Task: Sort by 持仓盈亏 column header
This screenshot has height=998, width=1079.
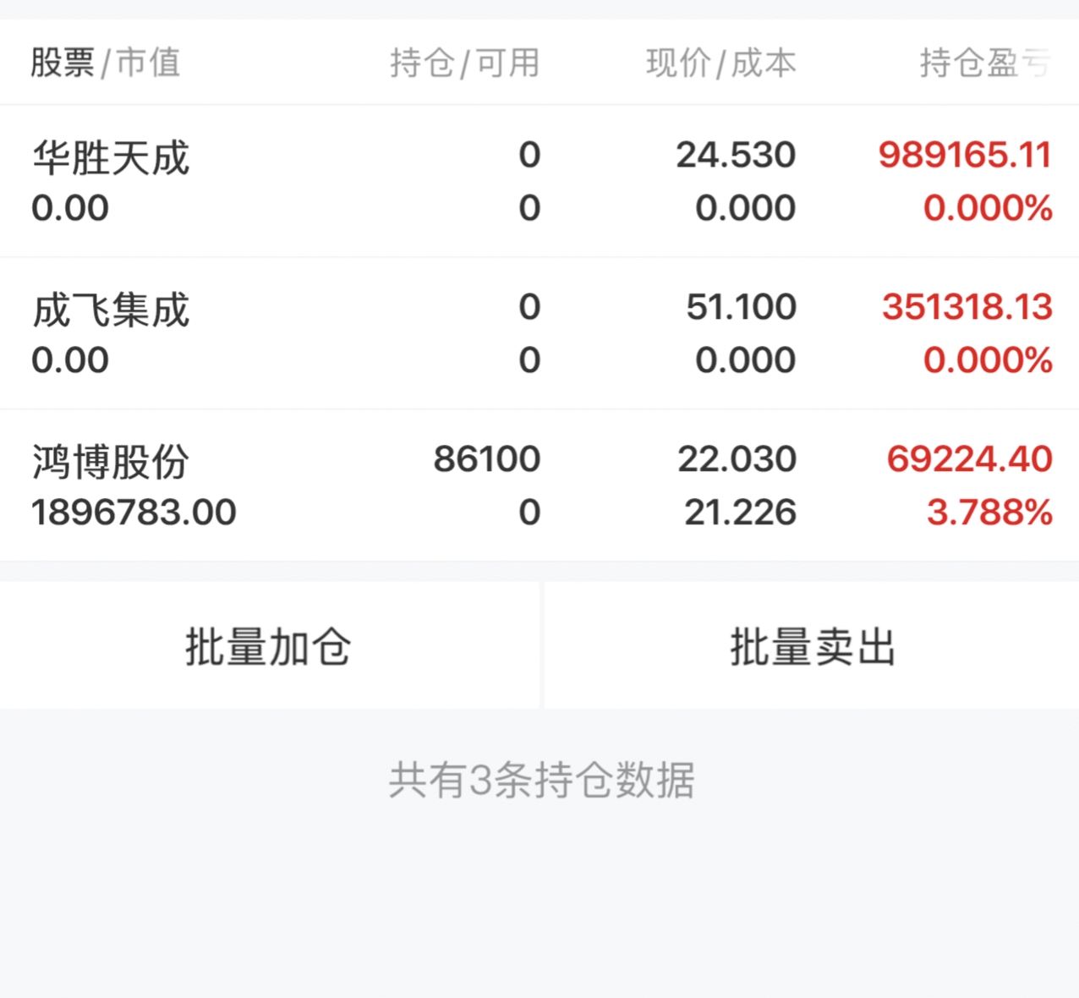Action: 985,63
